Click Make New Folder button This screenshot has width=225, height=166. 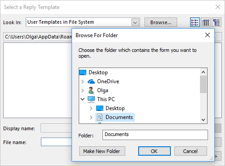tap(102, 151)
